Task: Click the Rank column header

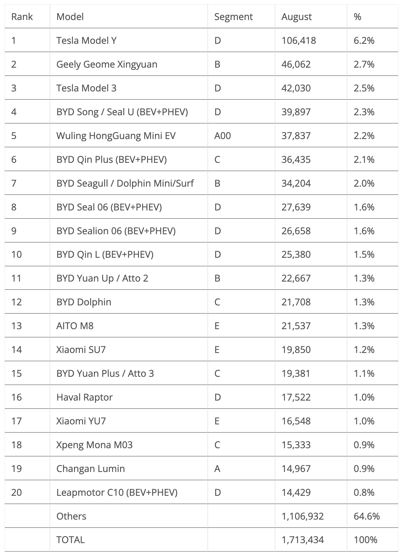Action: point(22,17)
